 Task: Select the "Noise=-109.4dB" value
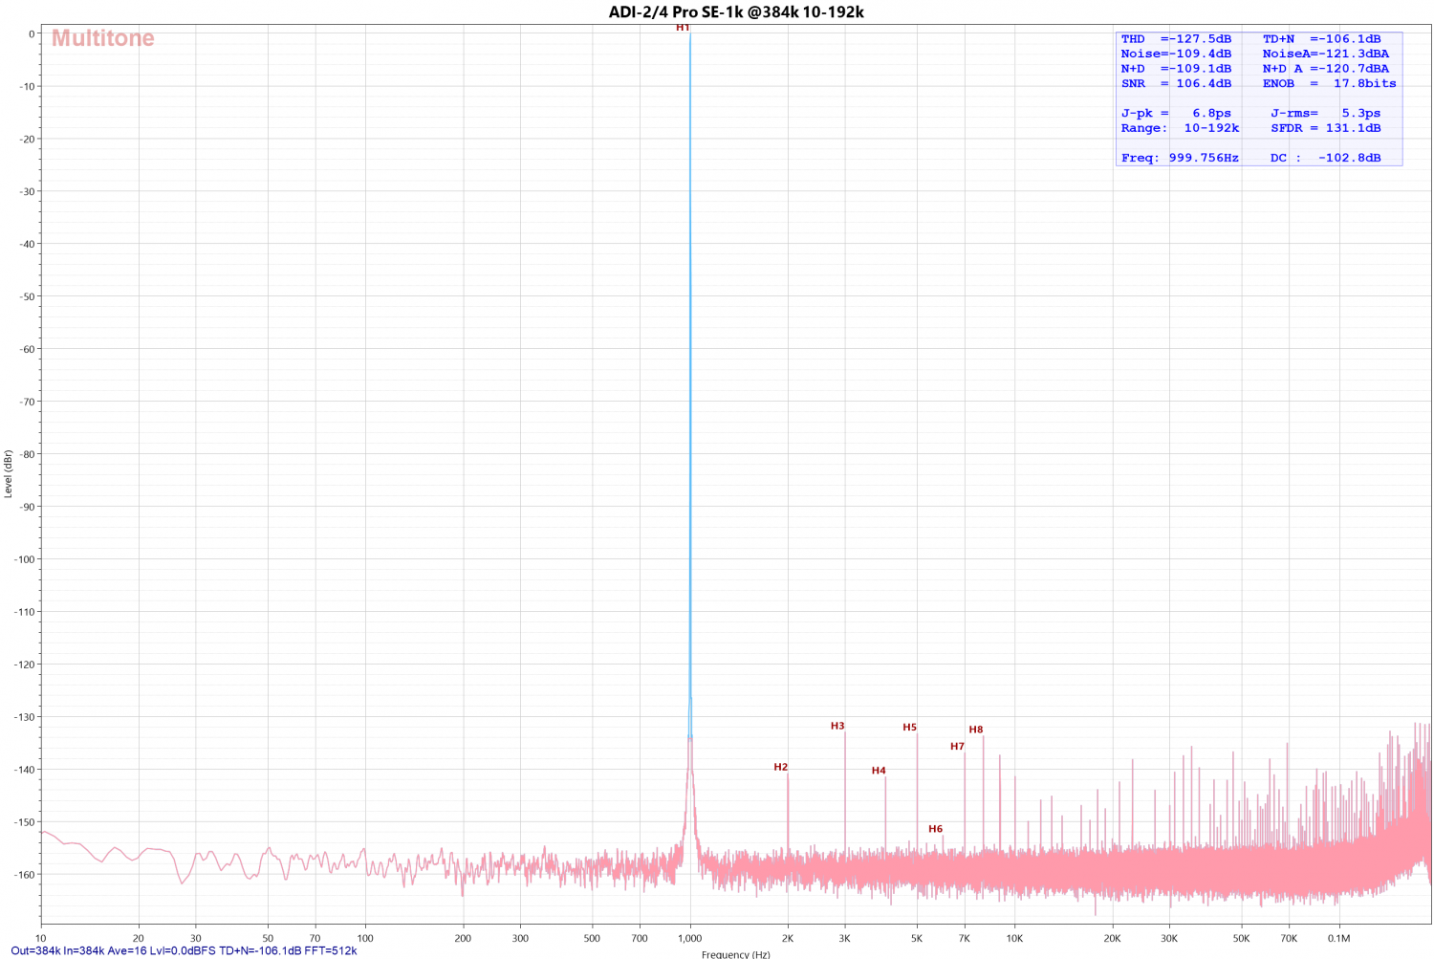pyautogui.click(x=1176, y=54)
